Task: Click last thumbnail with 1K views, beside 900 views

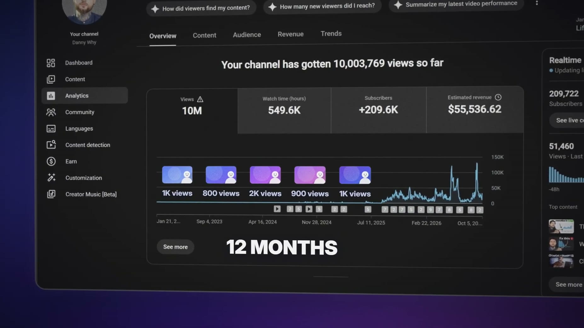Action: [x=355, y=175]
